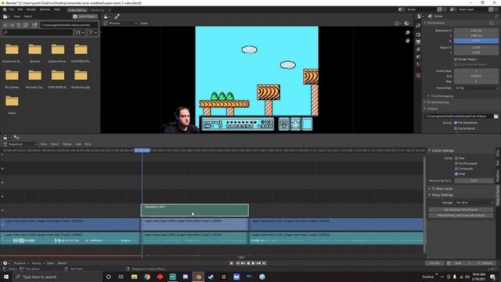Image resolution: width=501 pixels, height=282 pixels.
Task: Open the Help menu
Action: [57, 9]
